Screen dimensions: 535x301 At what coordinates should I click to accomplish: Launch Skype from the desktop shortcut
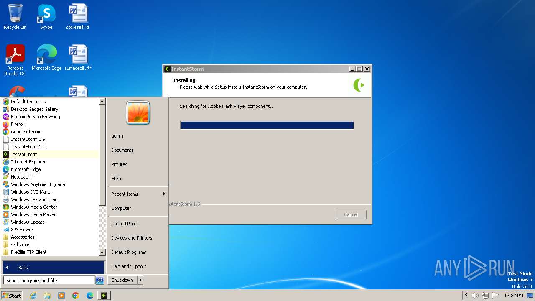46,17
